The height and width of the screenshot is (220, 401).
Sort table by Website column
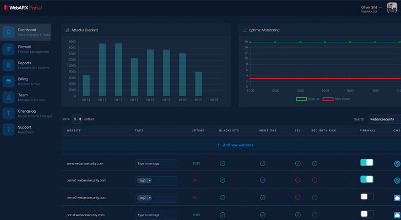click(74, 130)
